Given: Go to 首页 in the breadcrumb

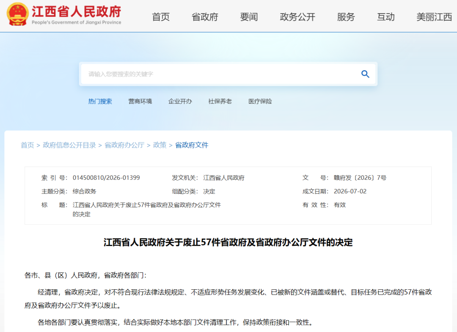Looking at the screenshot, I should pyautogui.click(x=28, y=145).
